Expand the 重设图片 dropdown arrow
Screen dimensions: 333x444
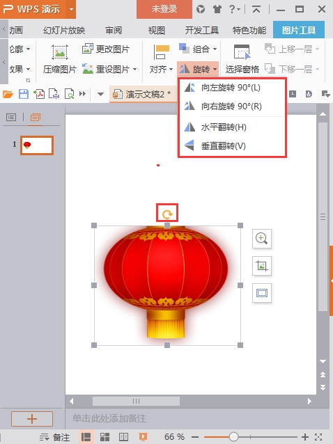coord(134,69)
